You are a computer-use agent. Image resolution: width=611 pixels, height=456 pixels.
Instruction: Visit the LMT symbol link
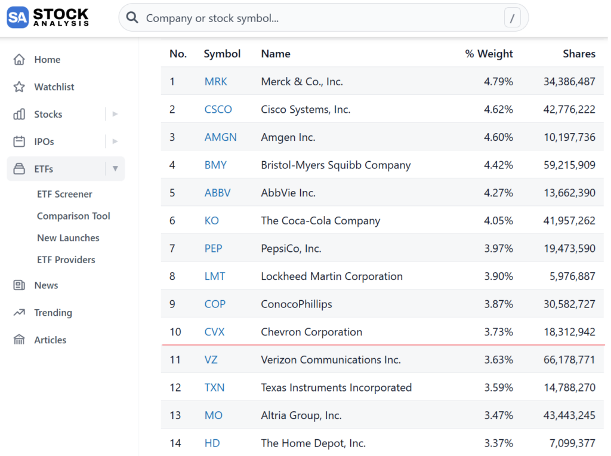coord(215,276)
